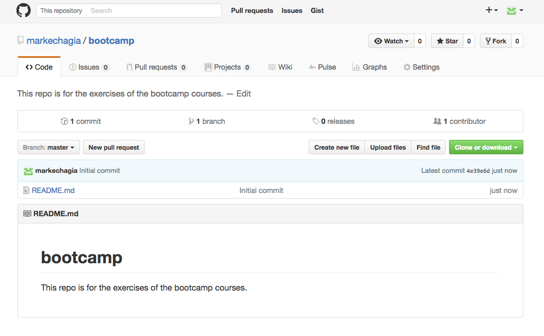Open the Clone or download dropdown

coord(486,147)
